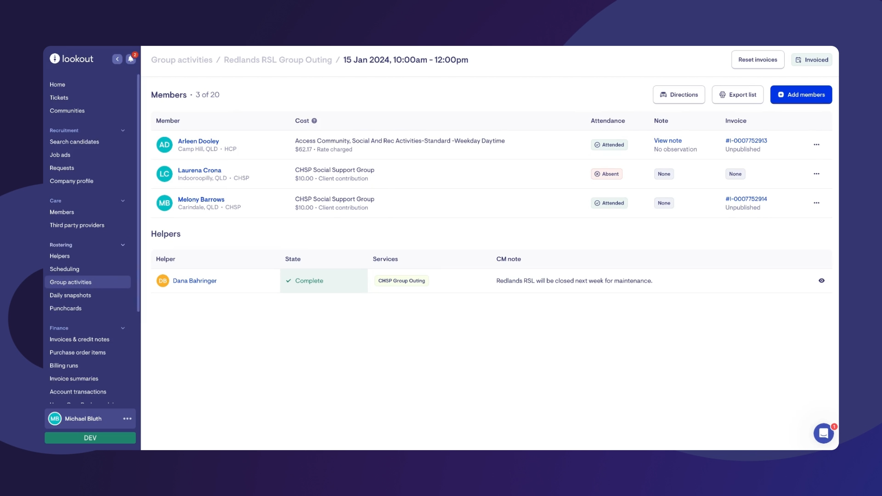Screen dimensions: 882x496
Task: Open Michael Bluth user options ellipsis
Action: click(x=127, y=419)
